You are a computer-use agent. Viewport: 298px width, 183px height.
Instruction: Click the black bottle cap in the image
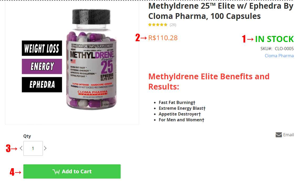click(x=91, y=17)
